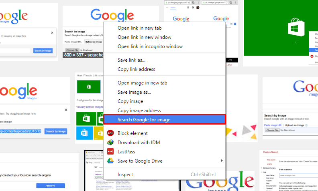
Task: Click the Search by image button beside the highlighted URL
Action: point(56,131)
